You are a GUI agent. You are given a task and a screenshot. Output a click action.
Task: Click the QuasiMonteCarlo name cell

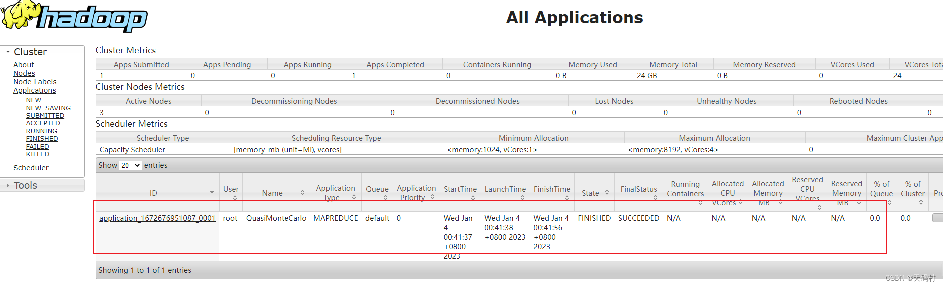[x=276, y=218]
